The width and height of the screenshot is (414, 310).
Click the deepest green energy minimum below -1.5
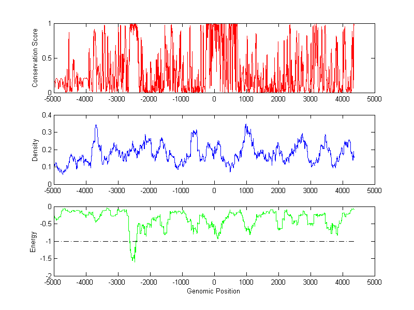coord(135,260)
